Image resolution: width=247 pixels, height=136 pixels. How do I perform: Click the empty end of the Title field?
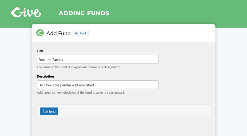(110, 59)
